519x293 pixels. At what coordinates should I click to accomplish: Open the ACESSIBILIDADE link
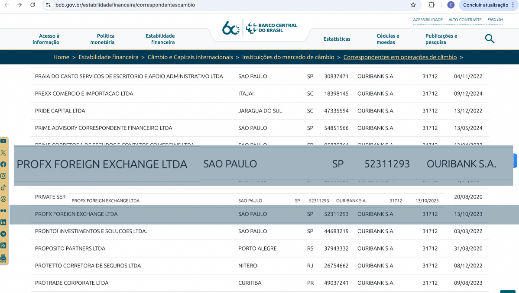pos(428,20)
